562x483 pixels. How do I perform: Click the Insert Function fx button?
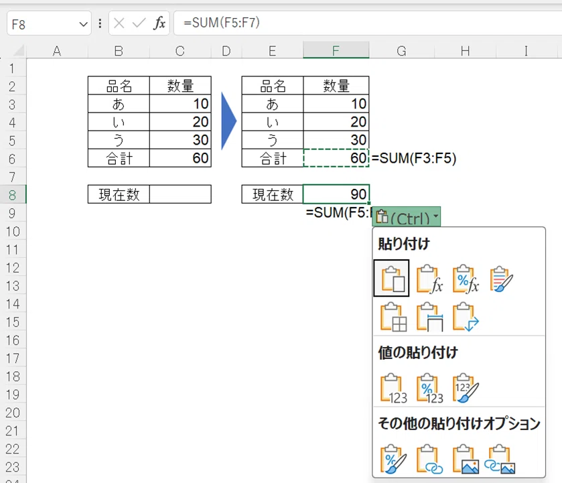tap(159, 23)
